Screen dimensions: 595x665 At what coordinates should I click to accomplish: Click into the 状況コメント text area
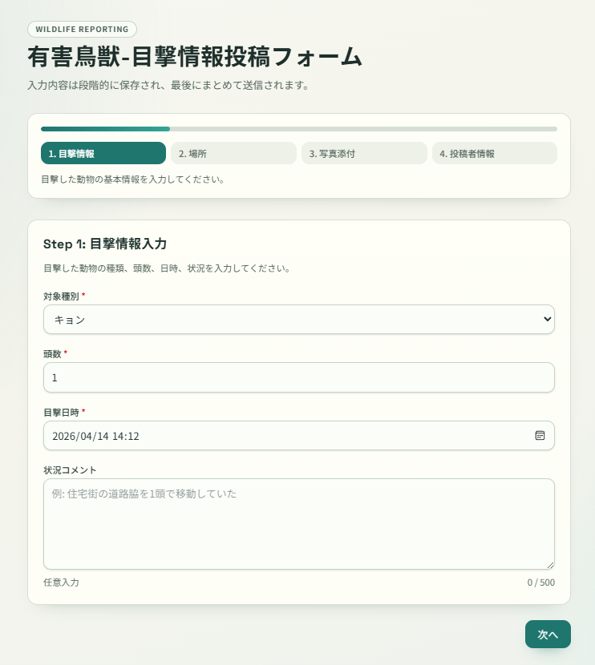click(298, 524)
